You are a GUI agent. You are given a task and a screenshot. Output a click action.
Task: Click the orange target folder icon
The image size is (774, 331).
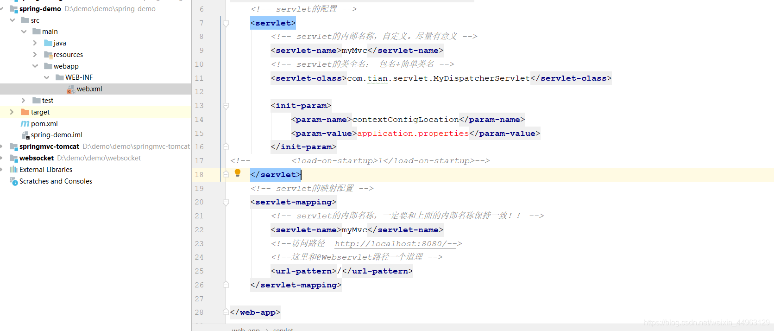[x=25, y=112]
